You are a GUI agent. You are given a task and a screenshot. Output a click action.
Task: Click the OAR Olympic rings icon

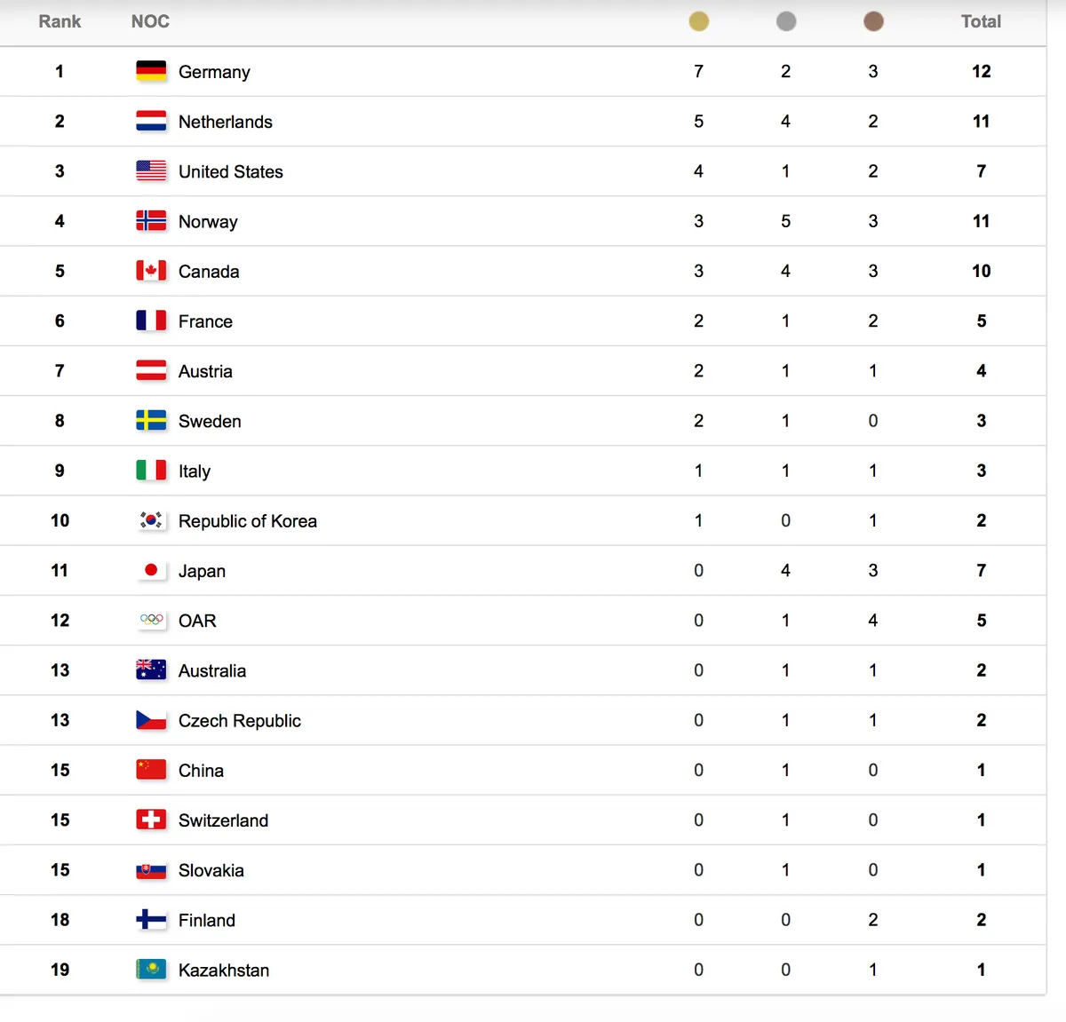click(151, 620)
